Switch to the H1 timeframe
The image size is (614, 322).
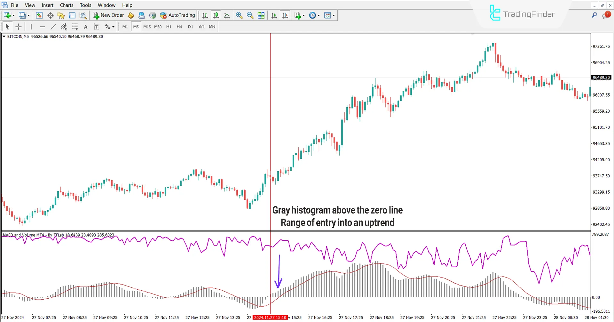[x=169, y=27]
